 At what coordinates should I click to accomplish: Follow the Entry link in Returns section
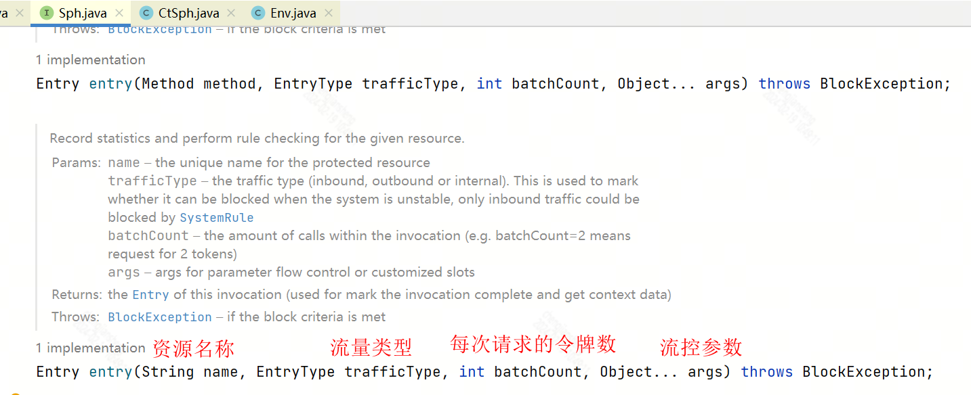(x=150, y=295)
